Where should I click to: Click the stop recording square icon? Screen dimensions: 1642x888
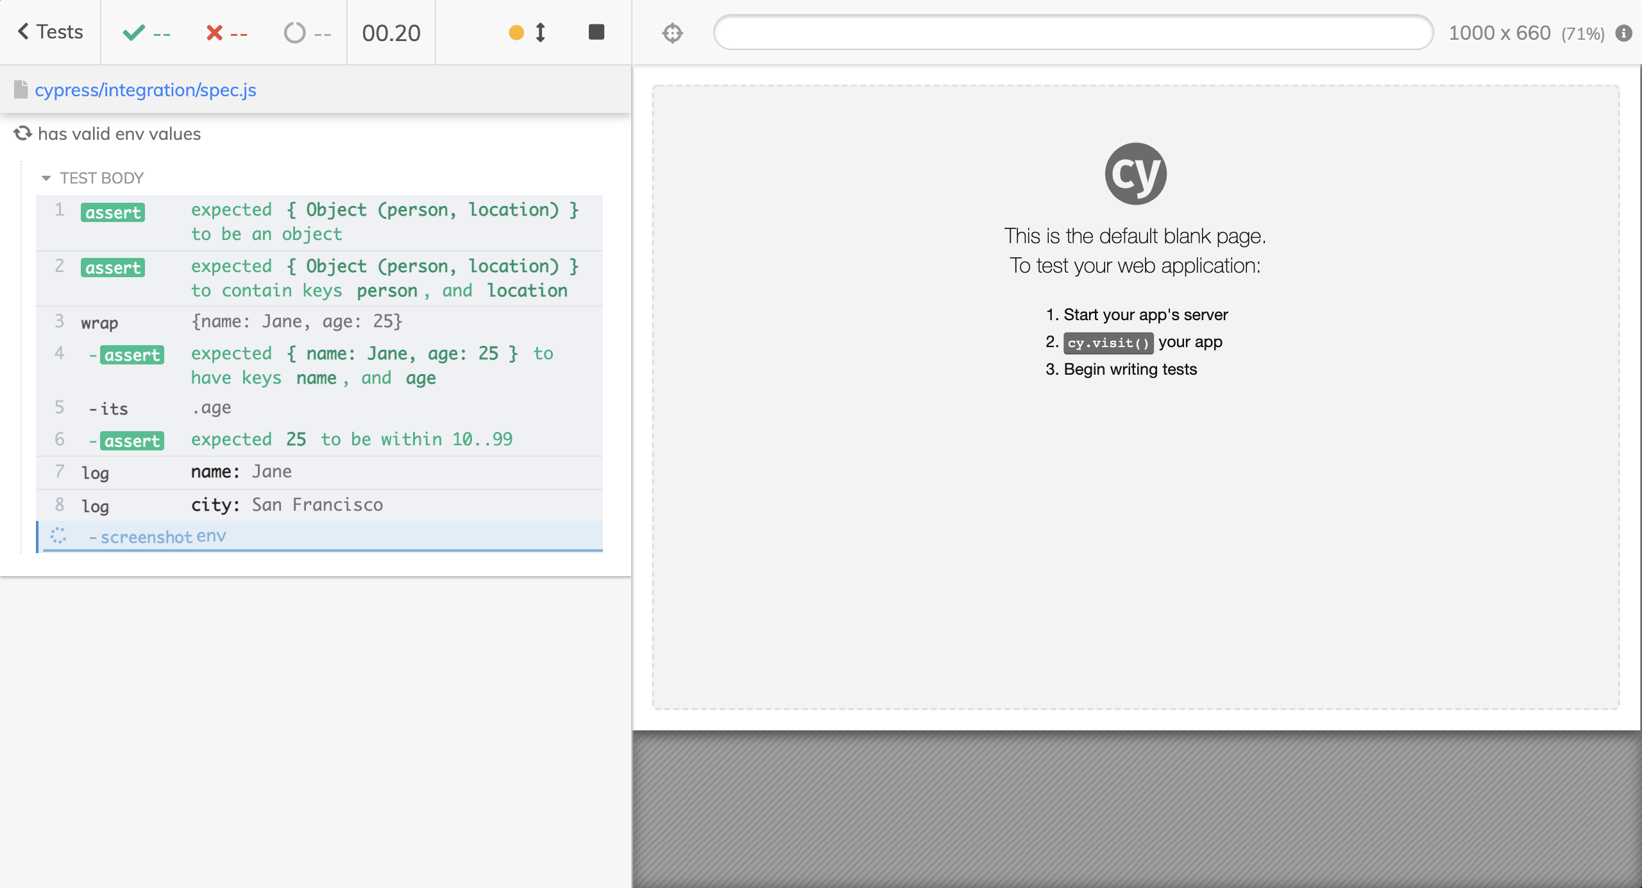(596, 33)
